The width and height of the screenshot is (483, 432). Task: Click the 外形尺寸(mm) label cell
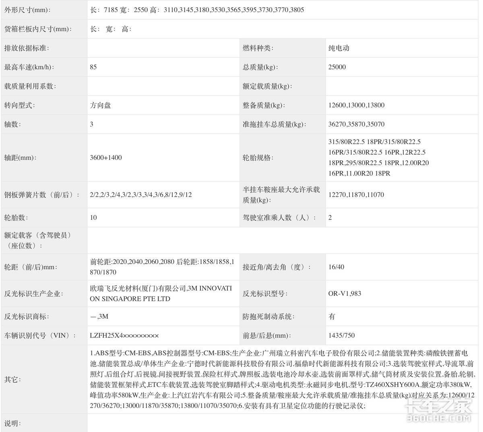[x=28, y=10]
